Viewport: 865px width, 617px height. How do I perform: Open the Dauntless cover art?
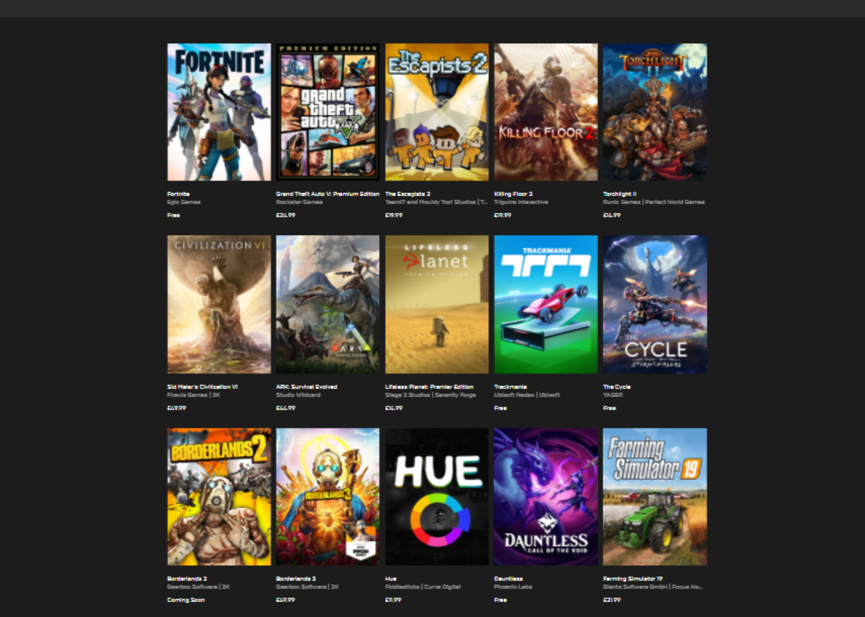(x=546, y=497)
